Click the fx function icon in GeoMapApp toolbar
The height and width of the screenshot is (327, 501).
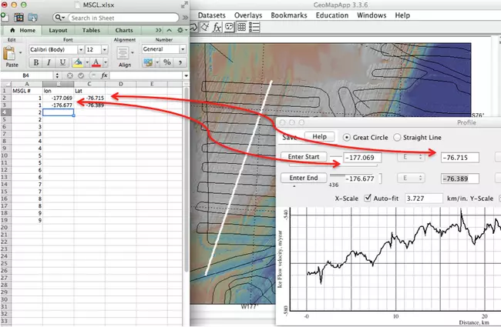[x=218, y=26]
